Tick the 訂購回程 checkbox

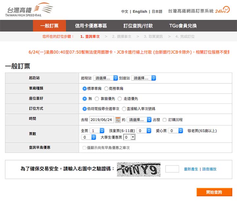pyautogui.click(x=165, y=120)
